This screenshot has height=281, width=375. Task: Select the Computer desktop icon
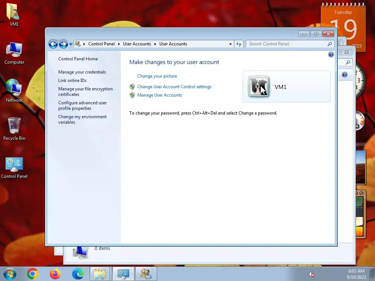14,53
